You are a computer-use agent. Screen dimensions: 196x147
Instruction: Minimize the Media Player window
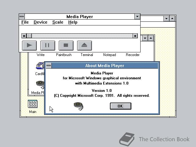coord(138,17)
